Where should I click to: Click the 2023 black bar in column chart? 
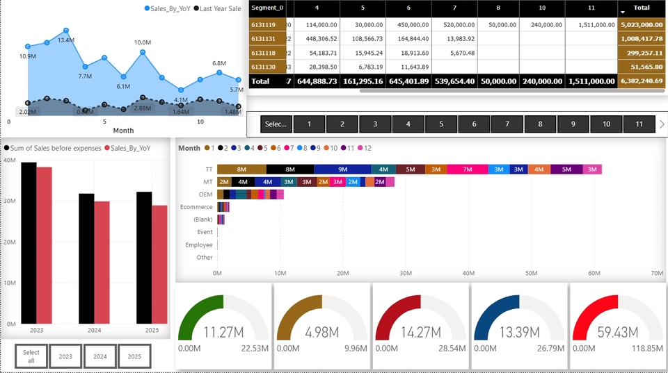tap(29, 243)
